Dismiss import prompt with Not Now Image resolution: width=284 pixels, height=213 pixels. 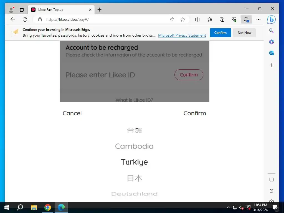click(245, 33)
